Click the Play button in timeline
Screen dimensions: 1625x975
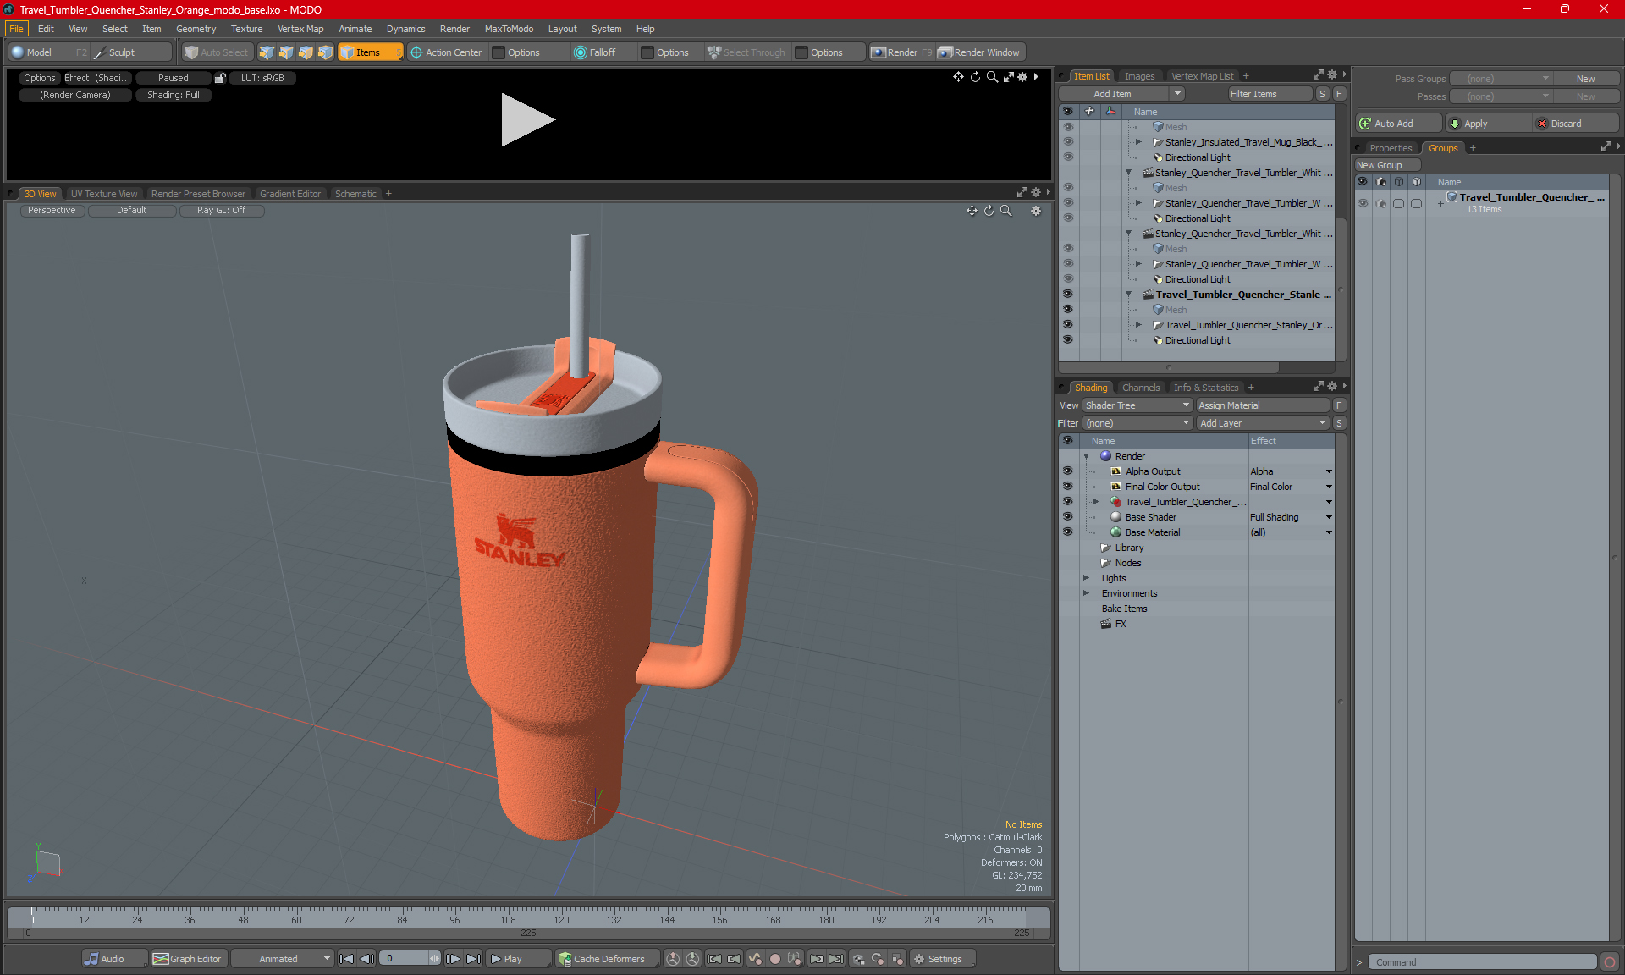click(518, 959)
